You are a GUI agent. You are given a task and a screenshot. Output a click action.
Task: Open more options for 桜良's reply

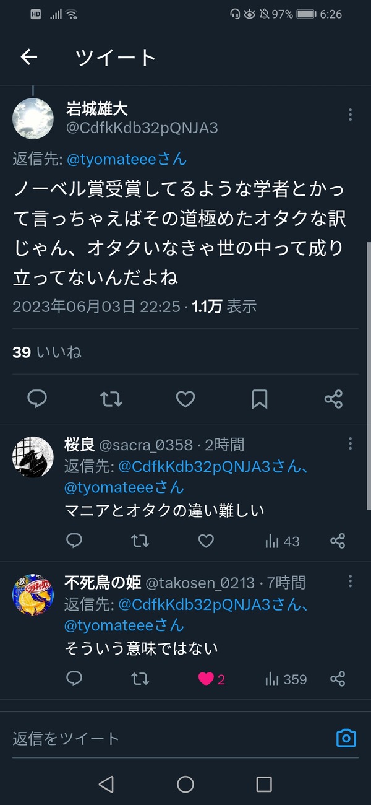(x=350, y=443)
